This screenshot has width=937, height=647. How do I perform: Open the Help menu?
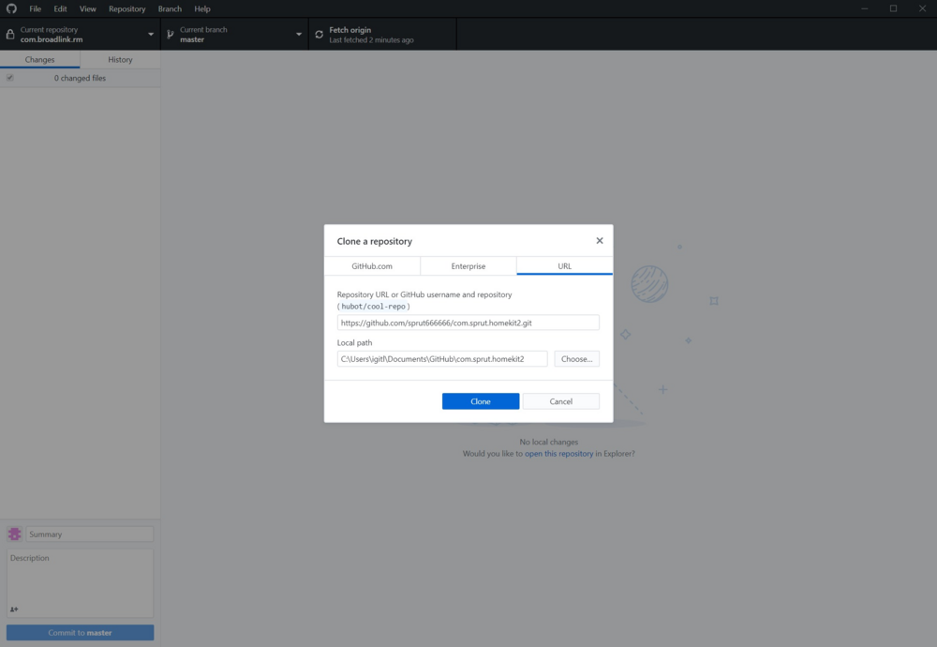click(202, 9)
